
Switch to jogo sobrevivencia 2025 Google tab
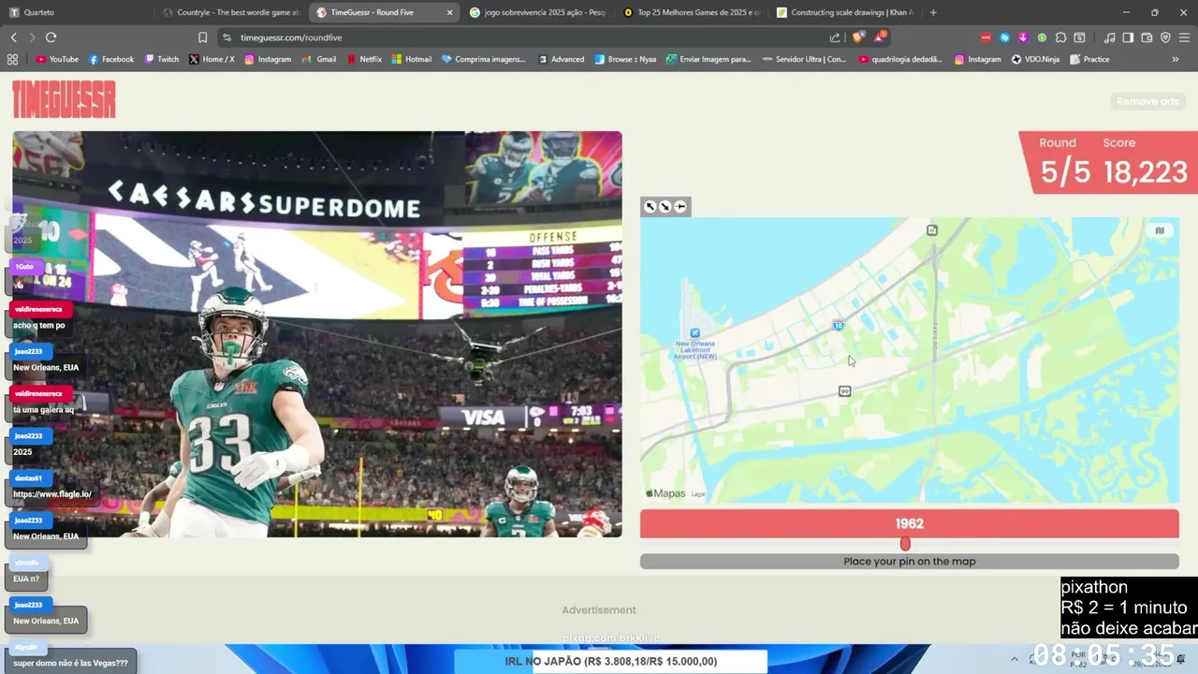[537, 12]
